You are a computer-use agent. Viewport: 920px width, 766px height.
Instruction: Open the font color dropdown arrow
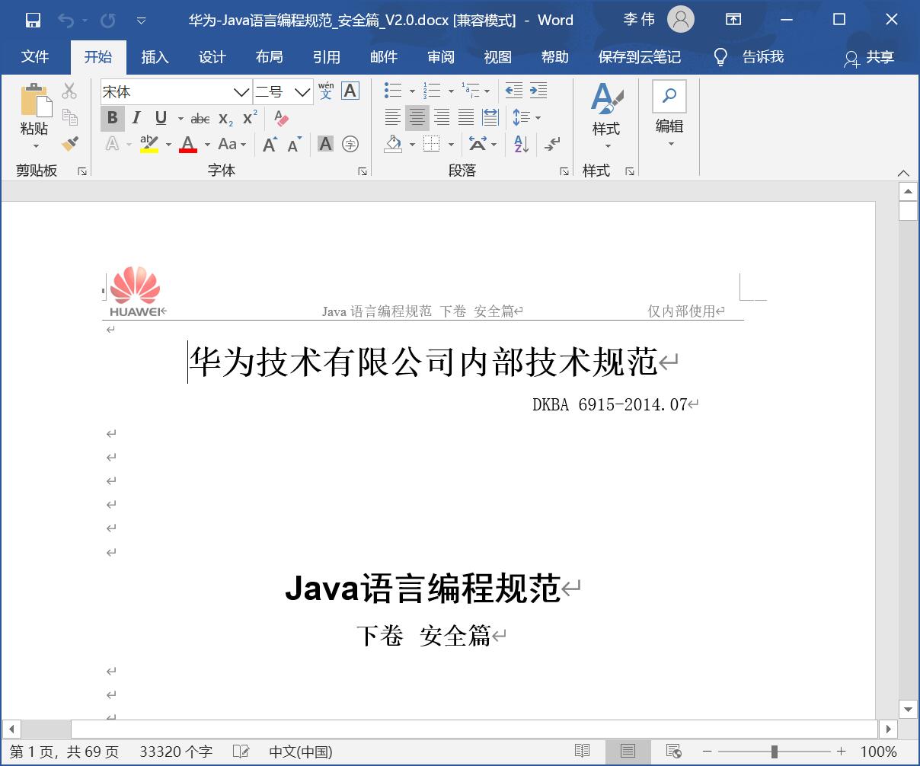click(x=207, y=145)
